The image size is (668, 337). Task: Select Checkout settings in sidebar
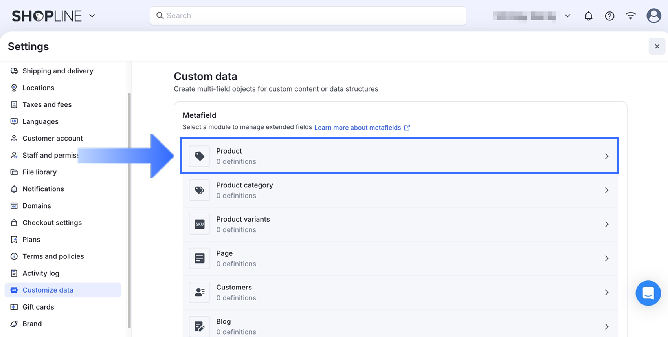[52, 223]
